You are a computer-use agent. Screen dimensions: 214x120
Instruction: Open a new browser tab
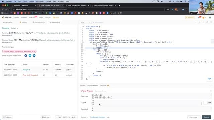119,5
